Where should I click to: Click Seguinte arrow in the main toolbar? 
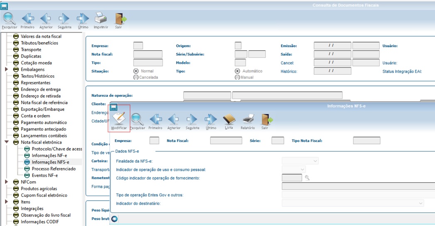point(64,21)
